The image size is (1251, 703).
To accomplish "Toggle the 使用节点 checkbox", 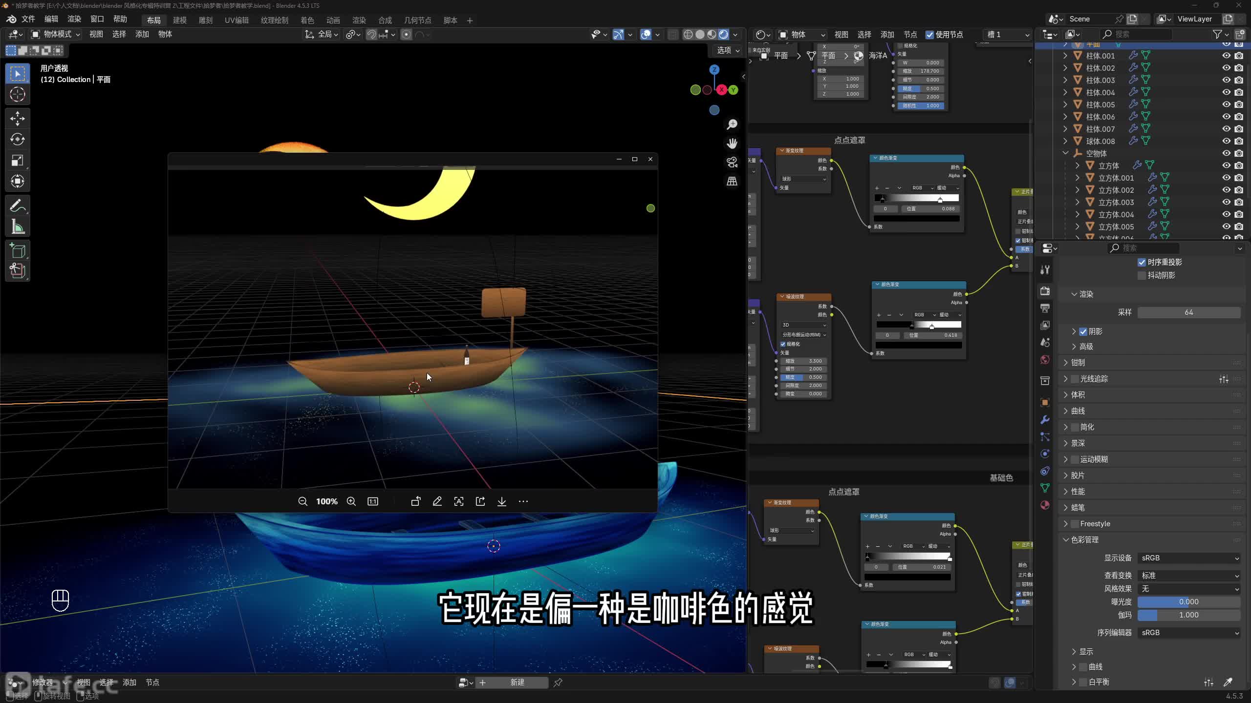I will pyautogui.click(x=930, y=35).
